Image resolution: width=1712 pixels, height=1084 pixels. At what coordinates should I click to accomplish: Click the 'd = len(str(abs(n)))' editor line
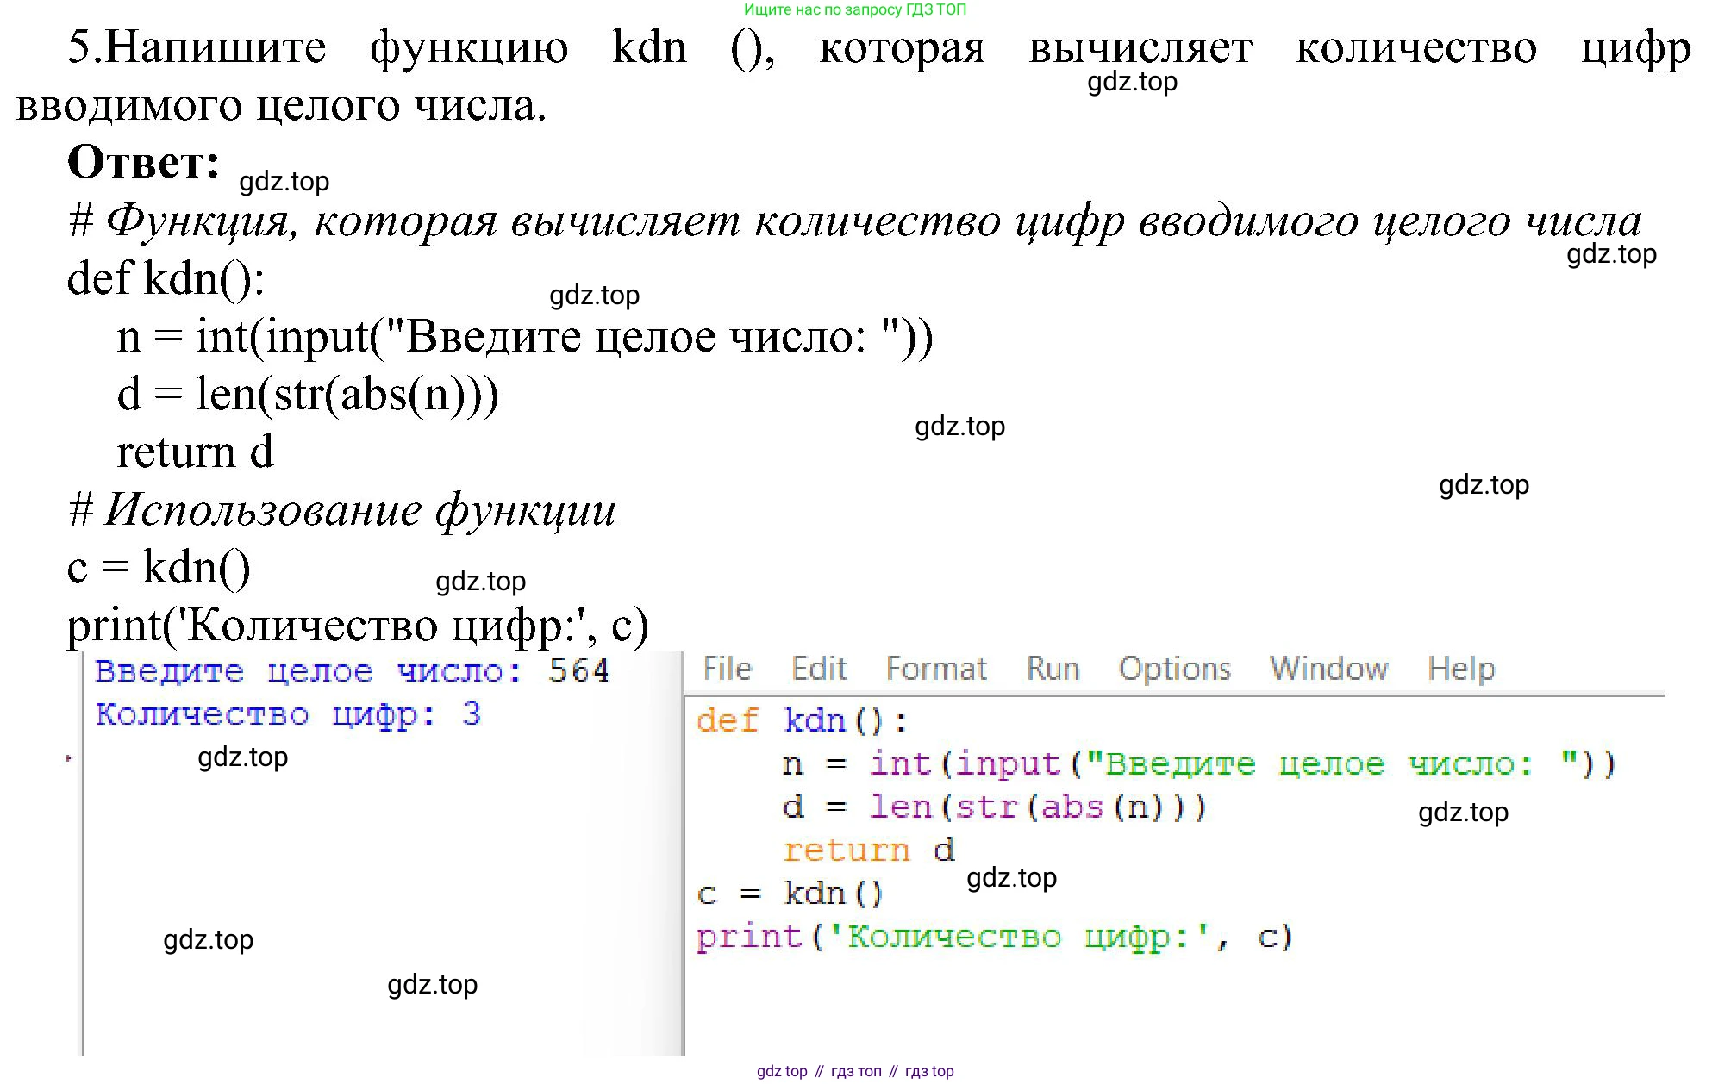tap(995, 807)
